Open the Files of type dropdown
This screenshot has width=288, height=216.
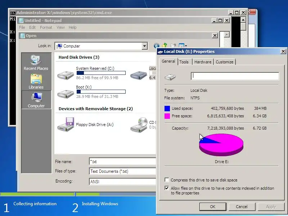coord(122,171)
